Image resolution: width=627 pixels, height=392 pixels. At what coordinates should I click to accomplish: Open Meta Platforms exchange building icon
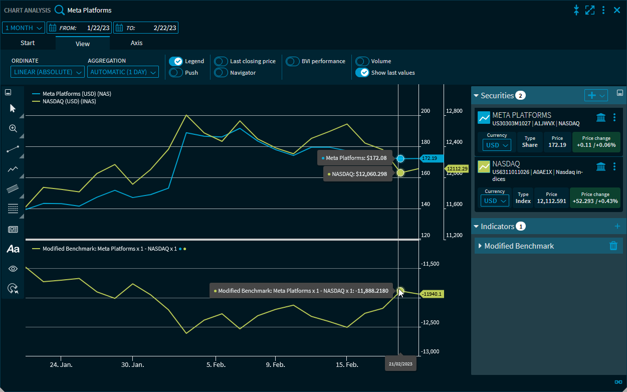600,117
